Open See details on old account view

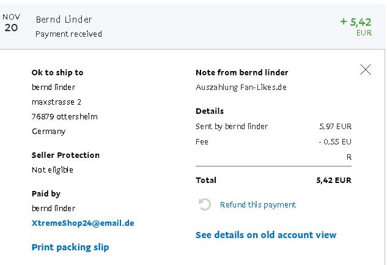point(266,235)
